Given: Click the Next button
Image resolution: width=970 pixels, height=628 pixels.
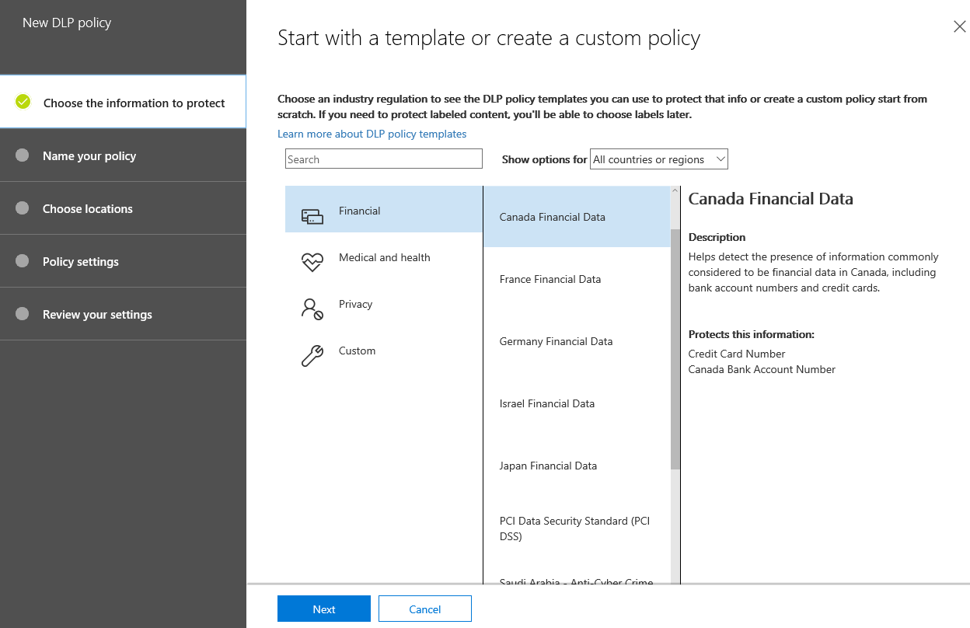Looking at the screenshot, I should point(323,609).
